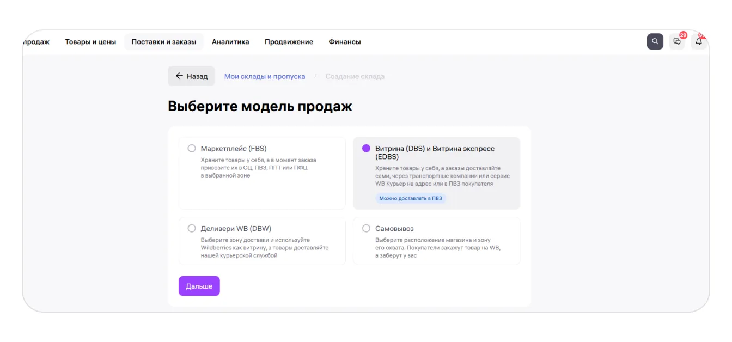Choose the Деливери WB (DBW) radio option
This screenshot has width=732, height=342.
coord(192,228)
